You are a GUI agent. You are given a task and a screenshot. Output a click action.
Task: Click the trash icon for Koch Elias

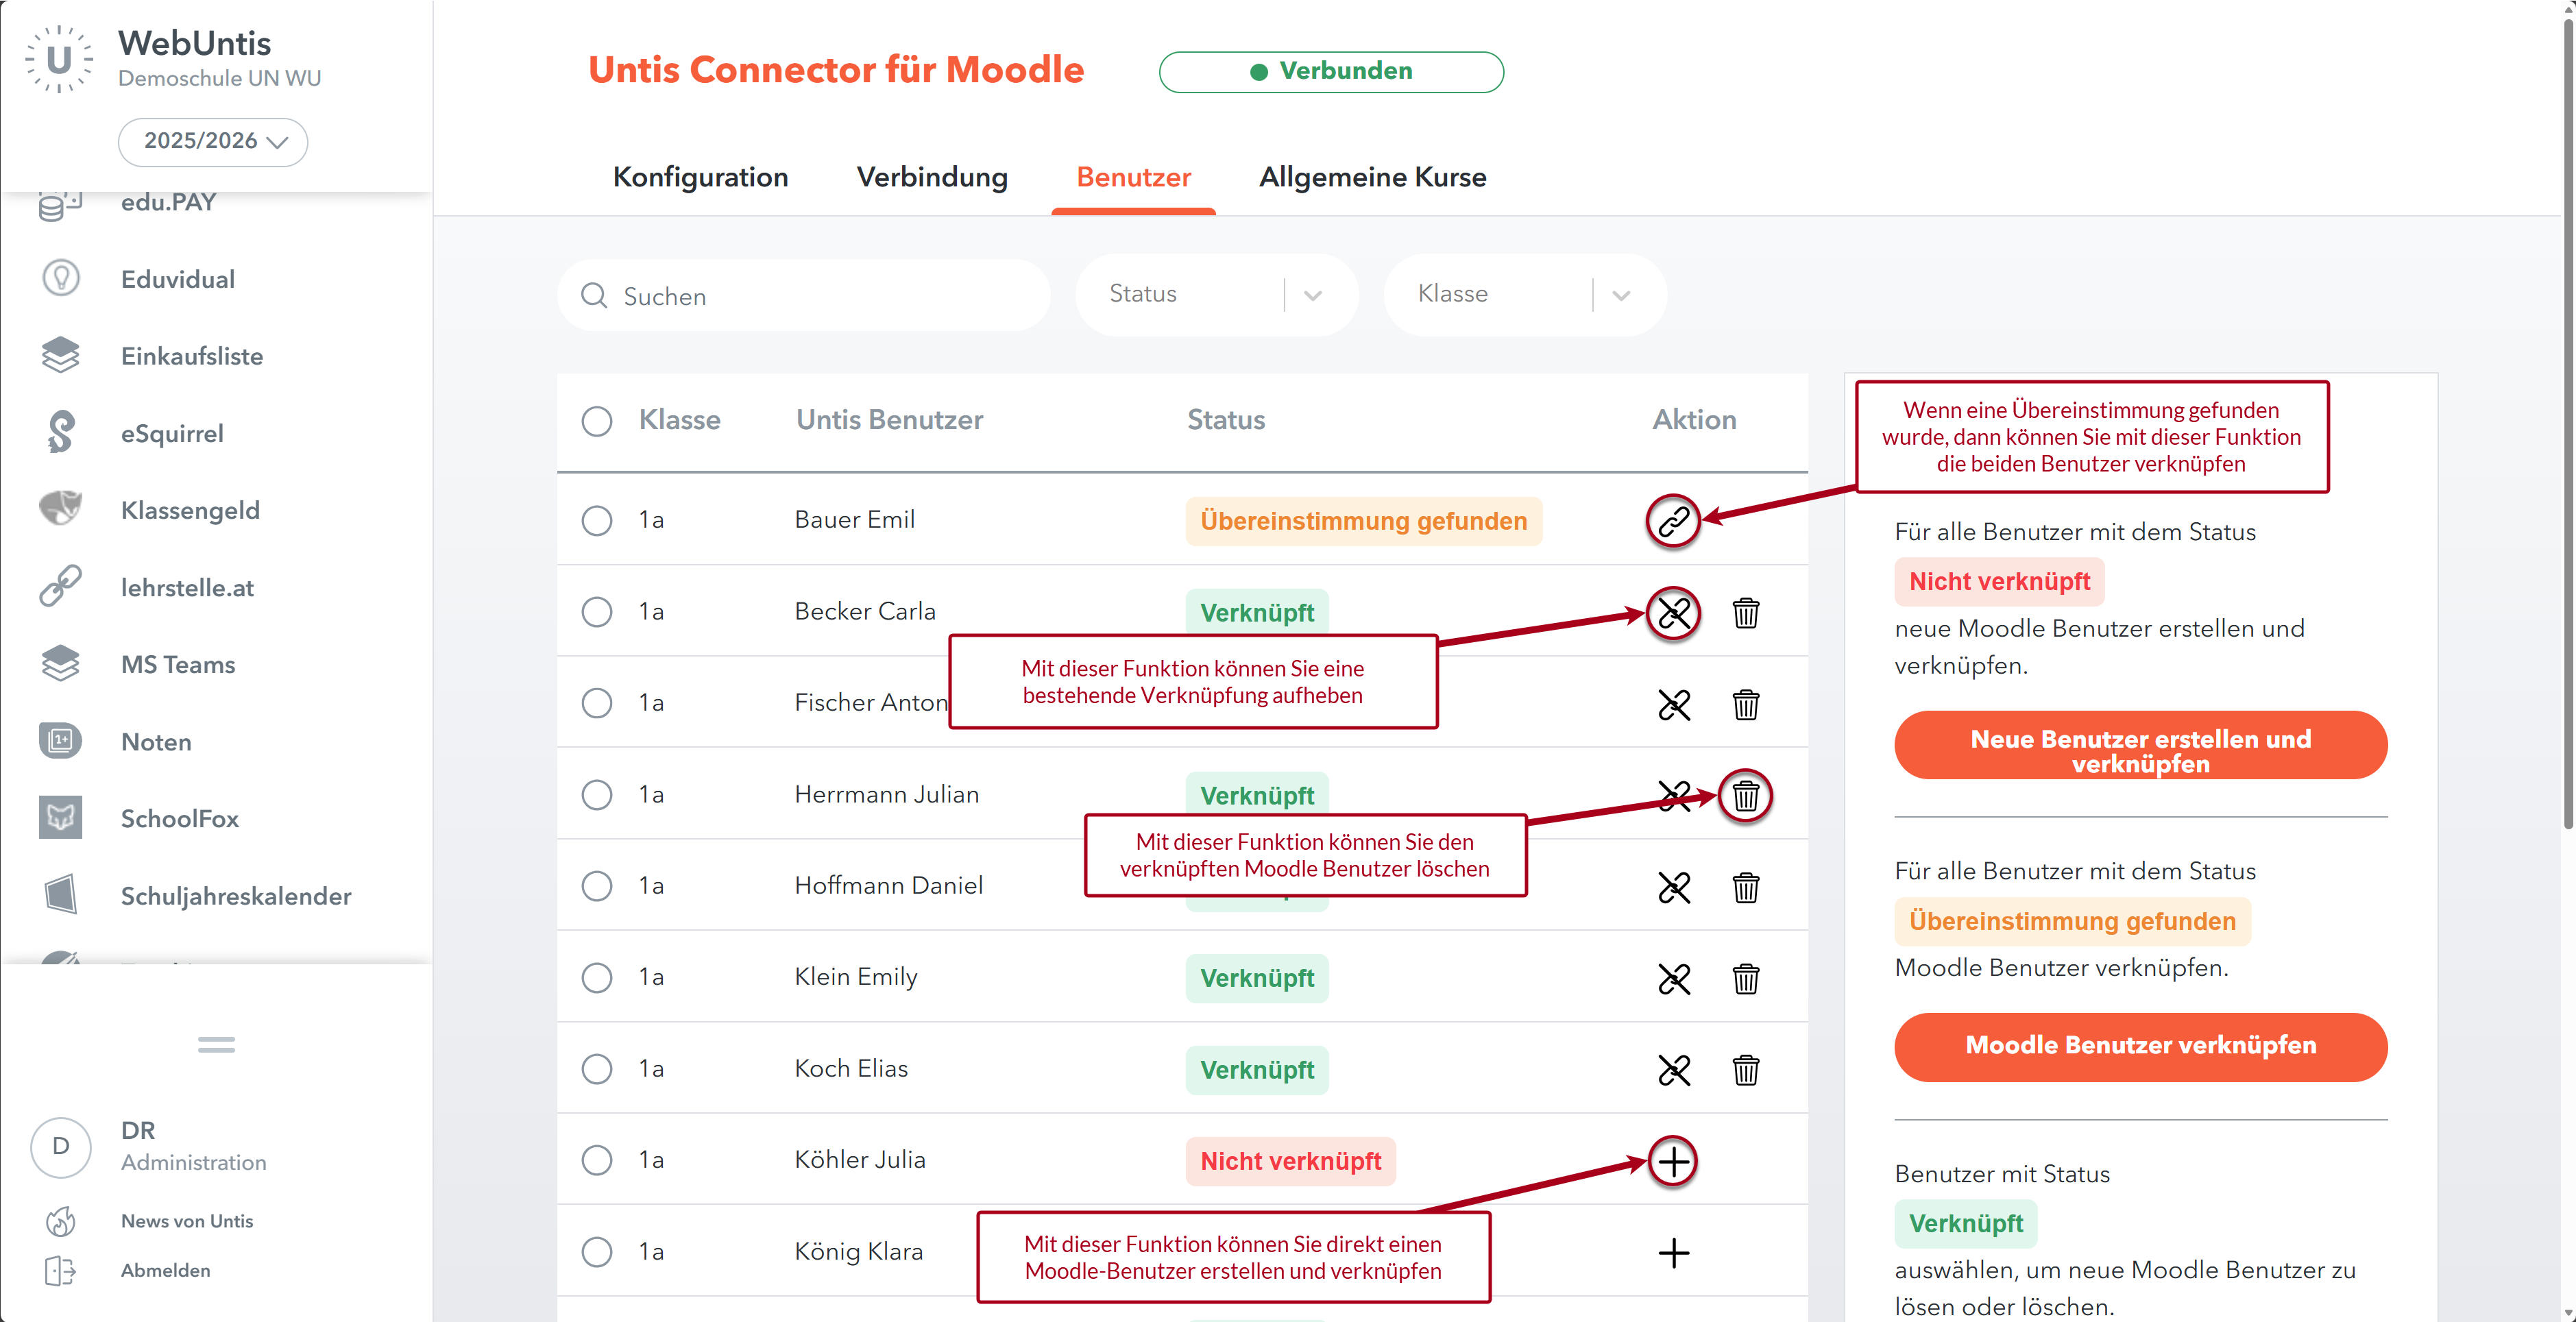1745,1070
